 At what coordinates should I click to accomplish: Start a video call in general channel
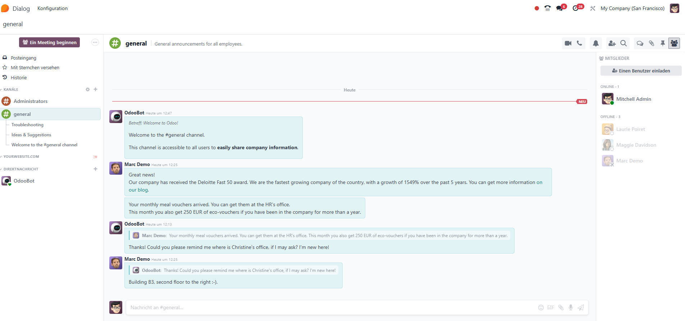click(568, 43)
